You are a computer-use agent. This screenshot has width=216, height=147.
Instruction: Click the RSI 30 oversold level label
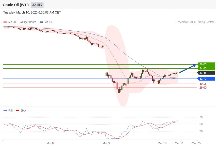pyautogui.click(x=201, y=131)
